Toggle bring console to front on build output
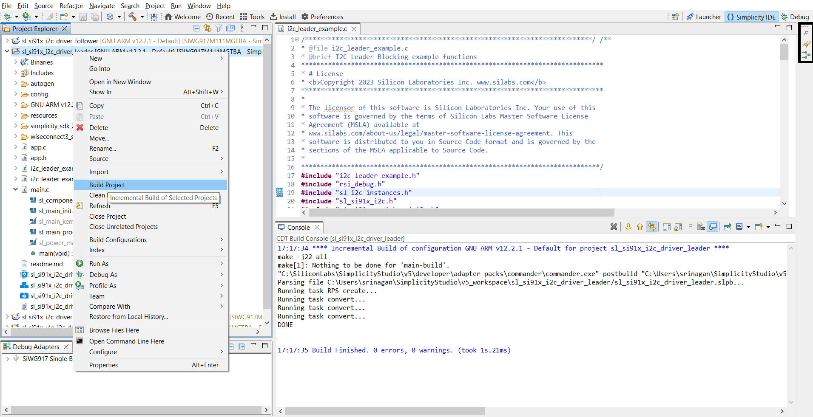813x417 pixels. 713,227
